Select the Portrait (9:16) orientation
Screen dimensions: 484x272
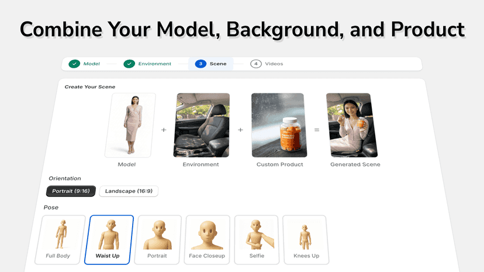(x=71, y=191)
